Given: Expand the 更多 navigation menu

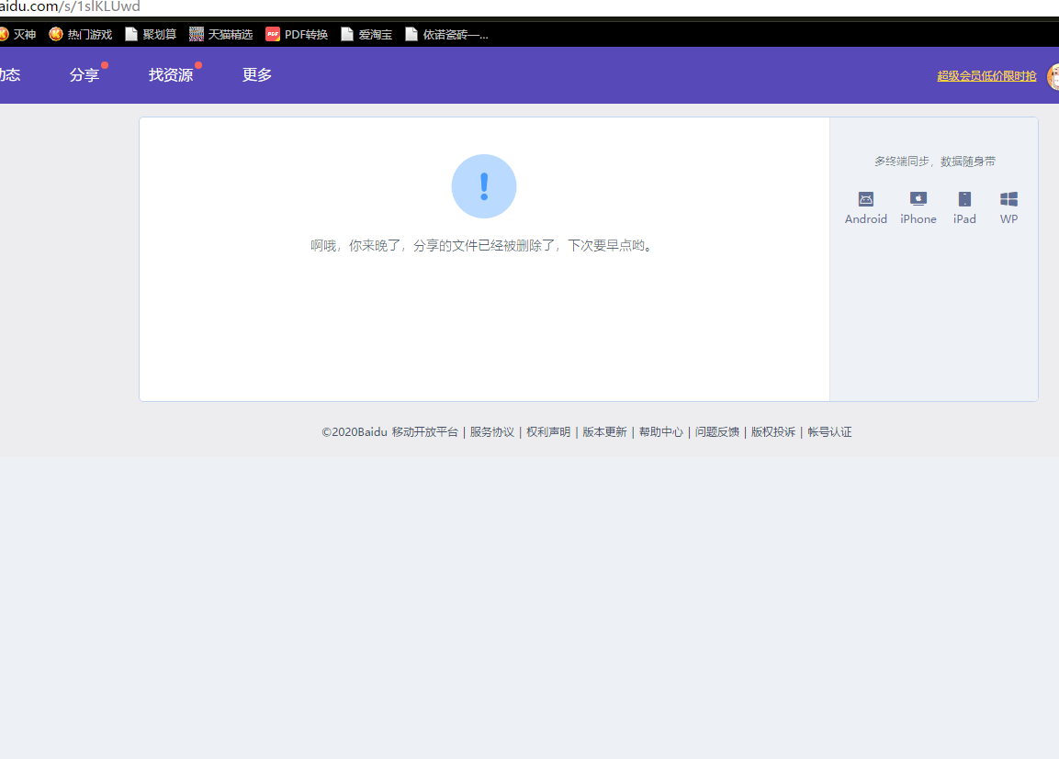Looking at the screenshot, I should click(x=257, y=75).
